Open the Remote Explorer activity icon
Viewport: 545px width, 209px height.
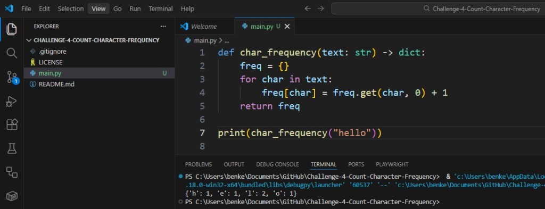[x=12, y=172]
